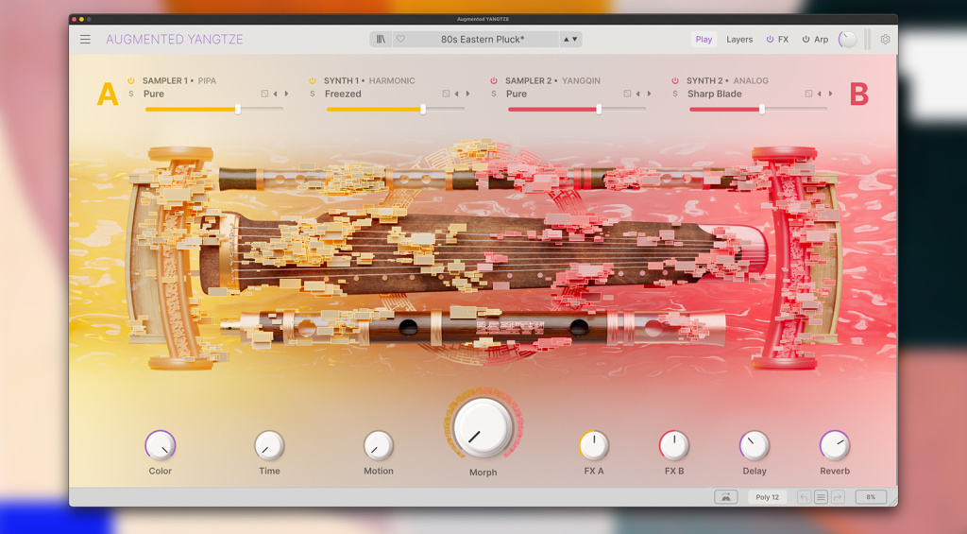Switch to the Play tab

tap(704, 39)
